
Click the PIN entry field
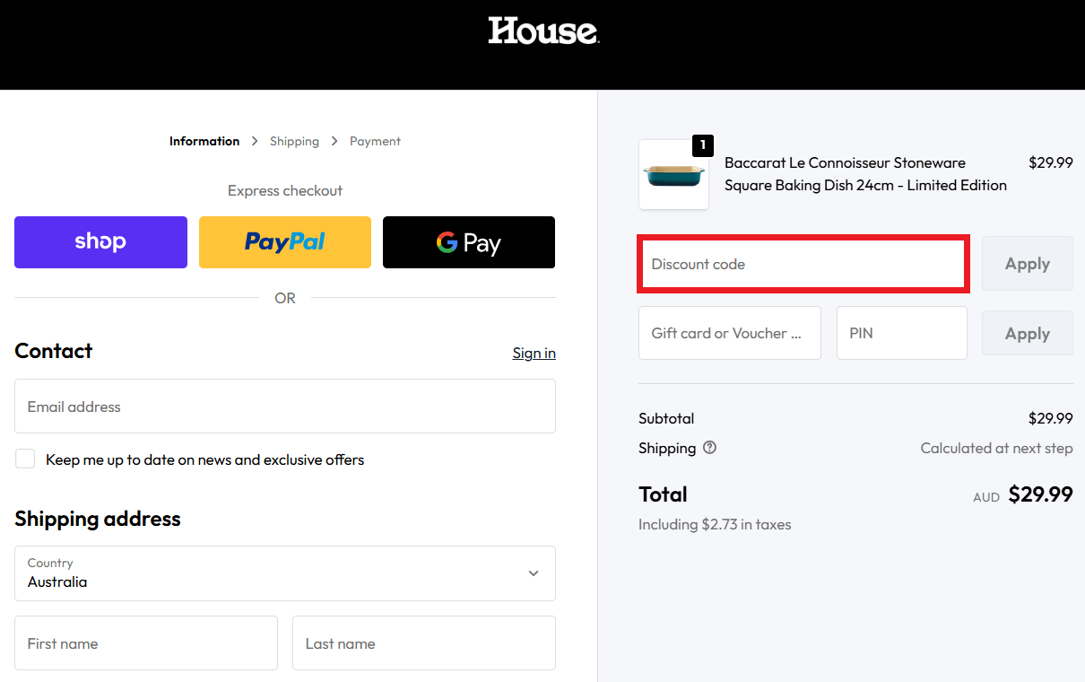[x=901, y=333]
